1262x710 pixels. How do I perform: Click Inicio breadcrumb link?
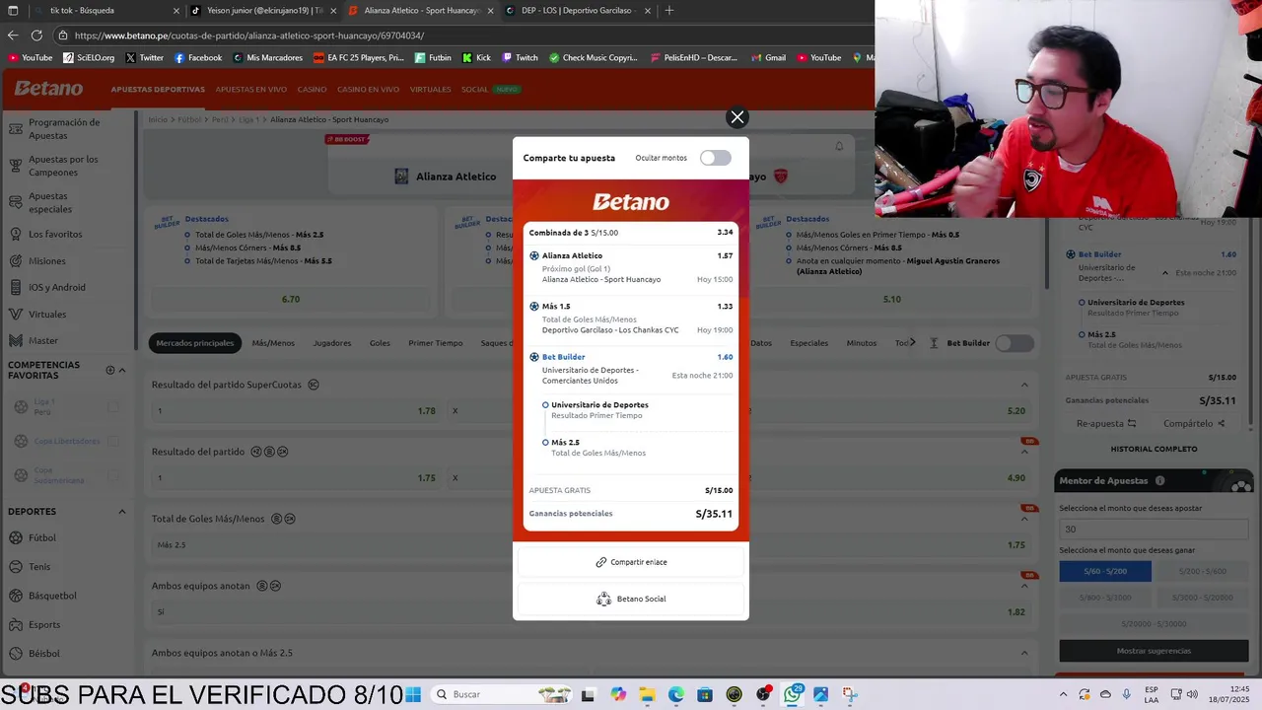point(158,119)
